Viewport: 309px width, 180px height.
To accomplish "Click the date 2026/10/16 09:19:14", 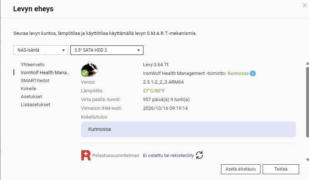I will (x=165, y=108).
